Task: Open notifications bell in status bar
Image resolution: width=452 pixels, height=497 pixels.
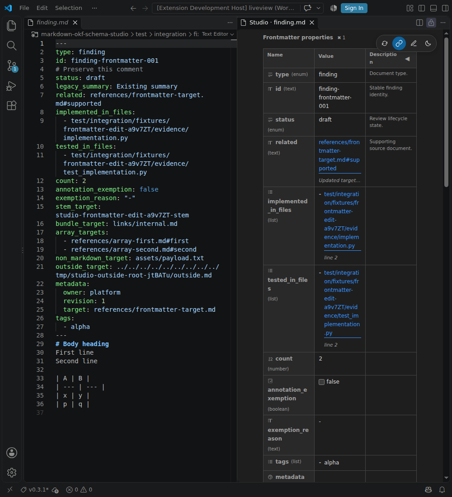Action: tap(442, 490)
